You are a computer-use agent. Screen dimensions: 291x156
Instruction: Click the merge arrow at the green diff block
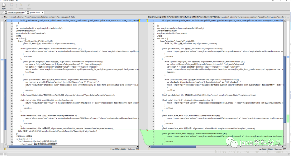[x=140, y=130]
